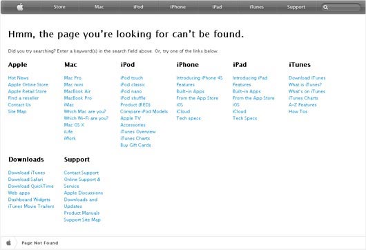The image size is (366, 250).
Task: Open the Hot News link
Action: pos(18,78)
